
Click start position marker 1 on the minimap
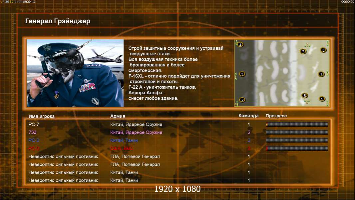321,74
